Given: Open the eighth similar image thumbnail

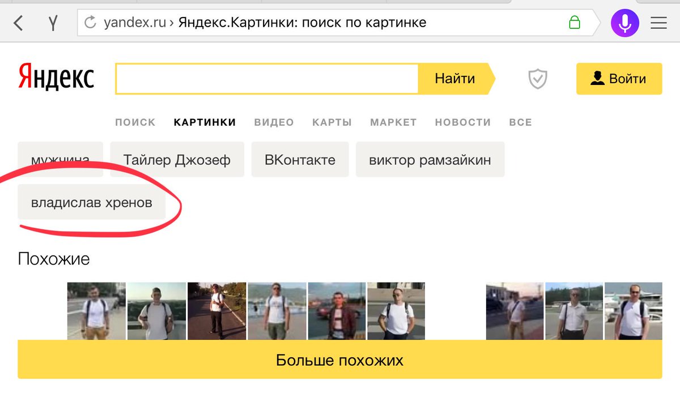Looking at the screenshot, I should 574,311.
